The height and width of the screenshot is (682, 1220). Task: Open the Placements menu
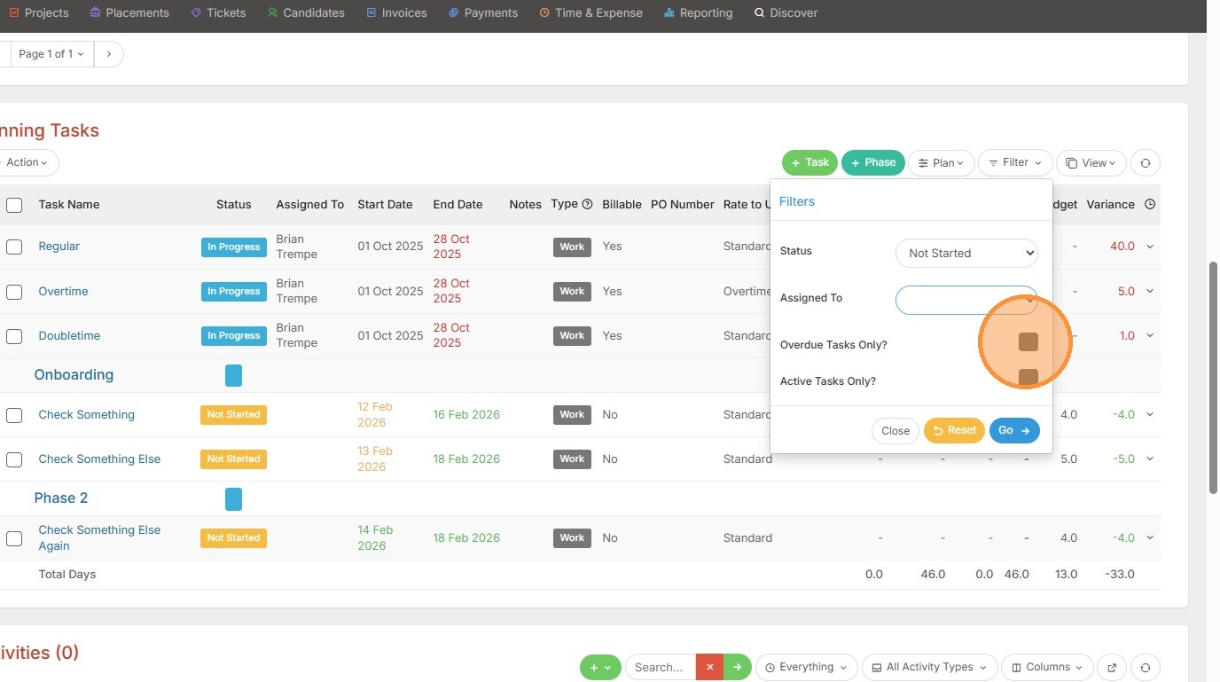[x=129, y=12]
